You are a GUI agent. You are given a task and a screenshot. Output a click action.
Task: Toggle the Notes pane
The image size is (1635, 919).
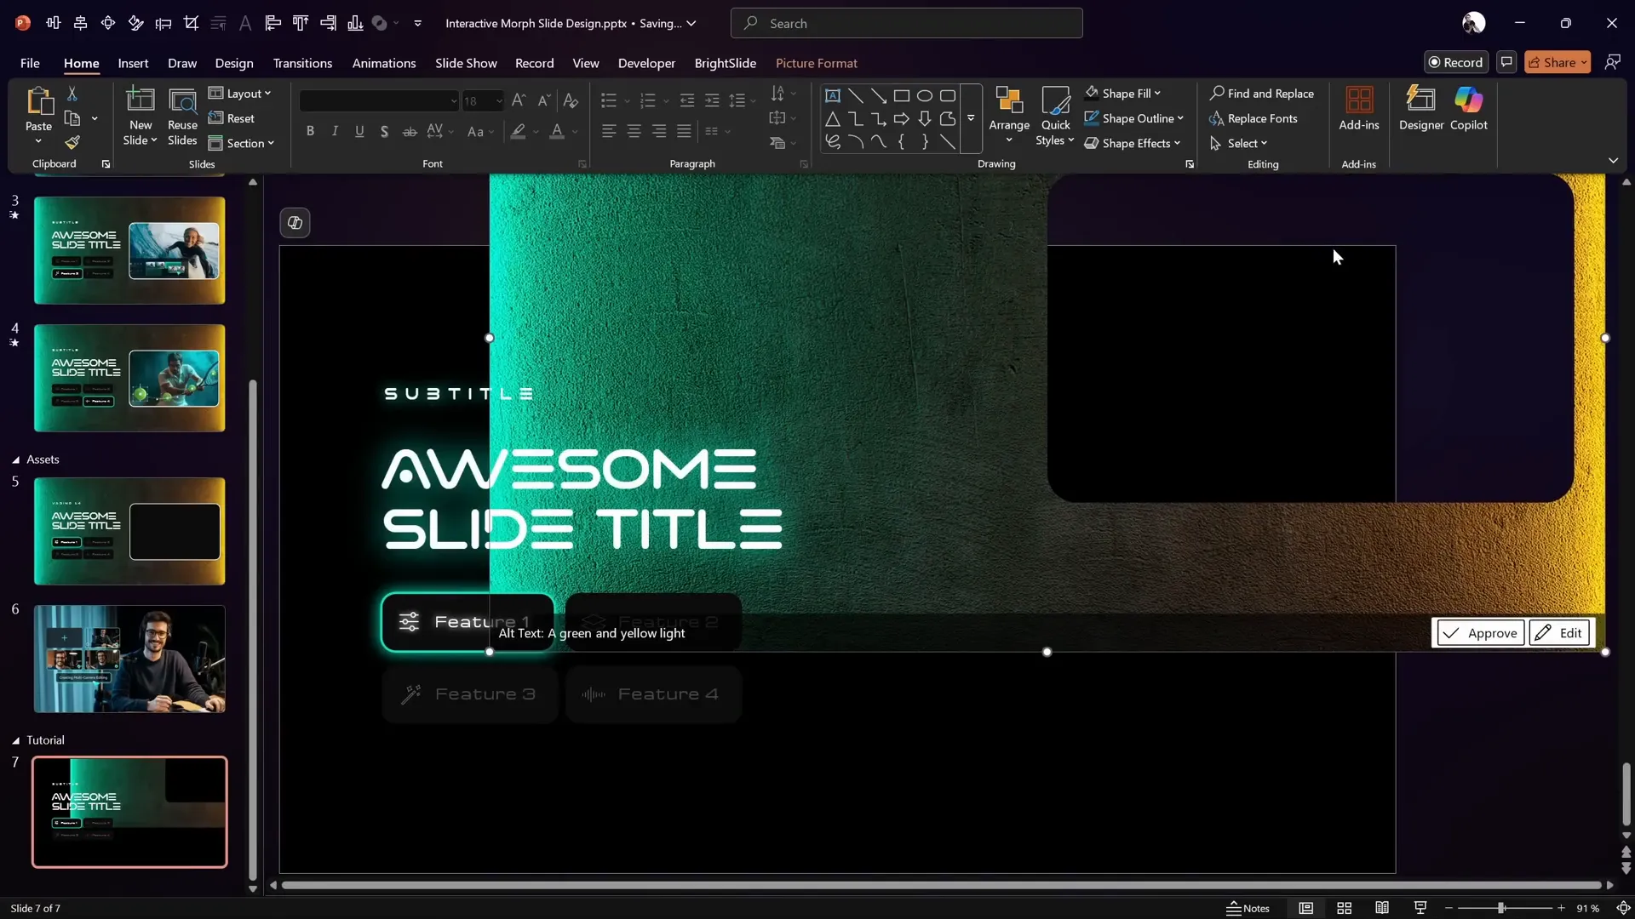point(1248,908)
